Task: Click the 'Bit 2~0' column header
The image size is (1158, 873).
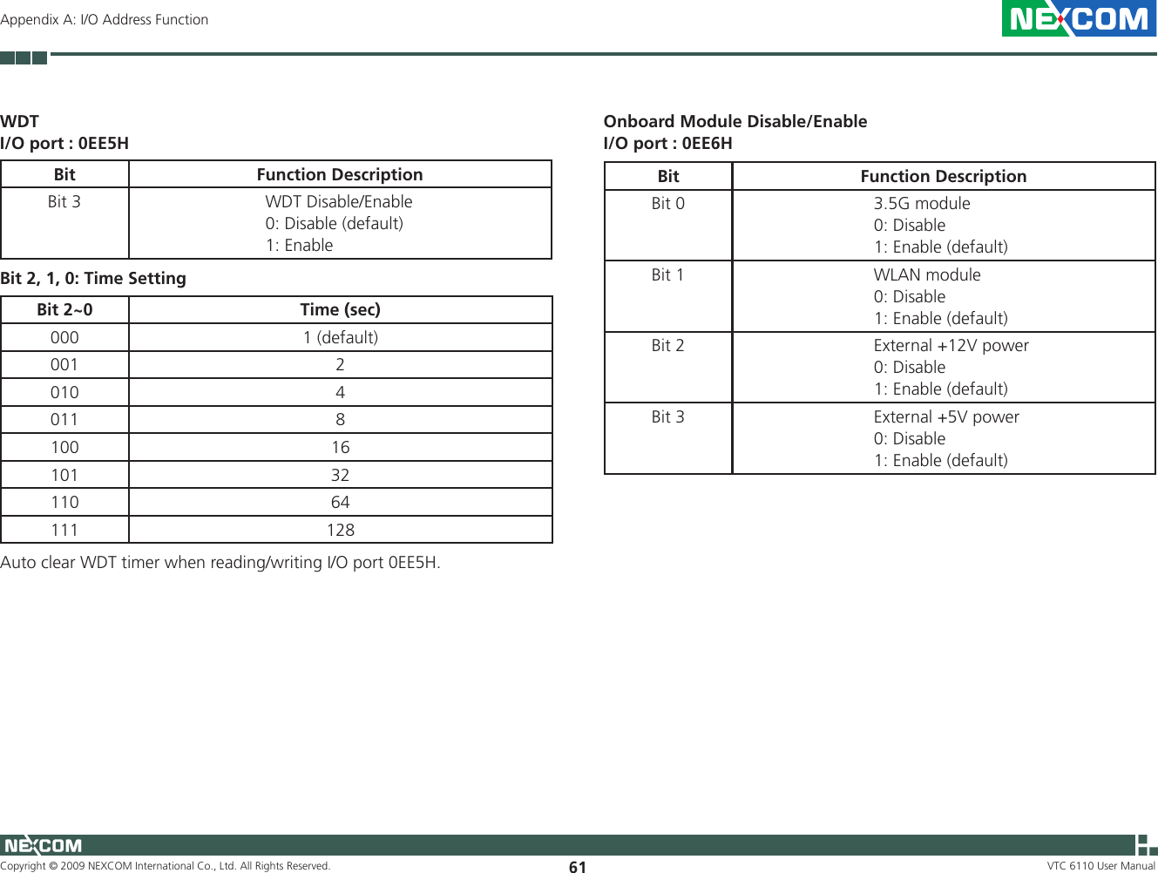Action: point(64,309)
